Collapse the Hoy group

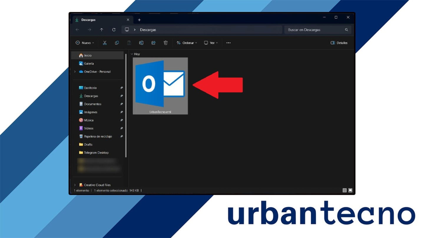pyautogui.click(x=132, y=54)
